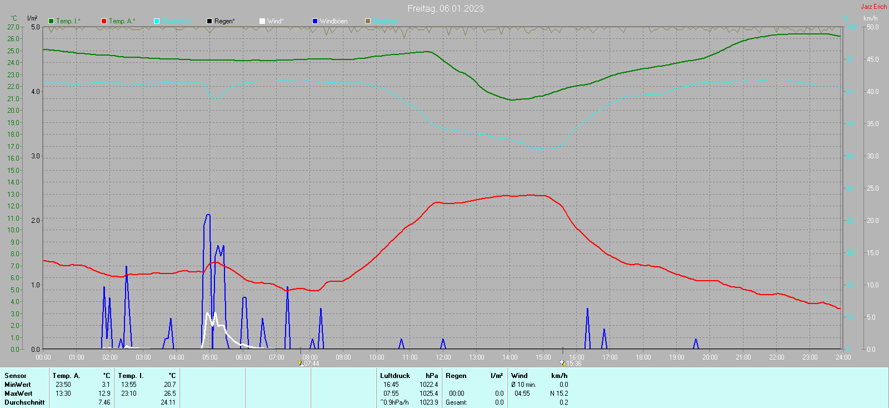889x408 pixels.
Task: Select the sunrise icon beside 07:44
Action: (301, 364)
